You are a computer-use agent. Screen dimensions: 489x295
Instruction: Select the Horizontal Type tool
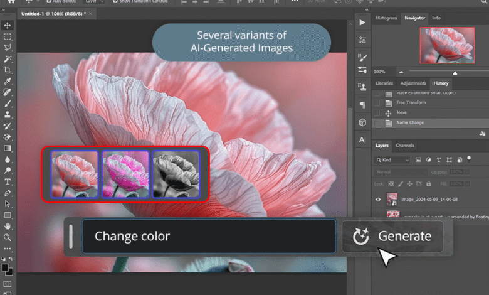pyautogui.click(x=8, y=181)
